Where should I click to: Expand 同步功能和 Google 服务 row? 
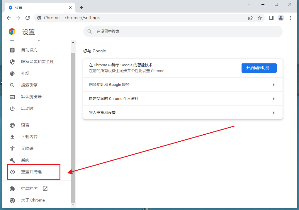coord(183,85)
